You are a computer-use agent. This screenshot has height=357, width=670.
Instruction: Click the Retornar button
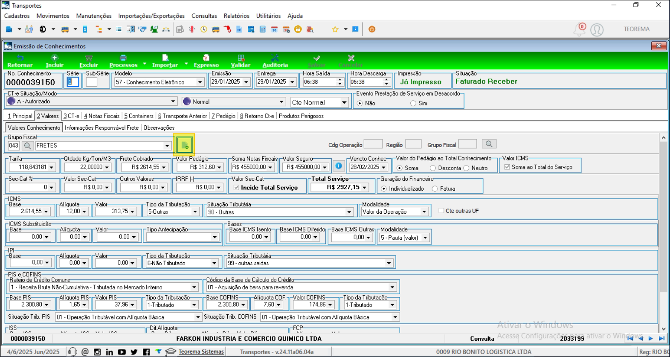[20, 61]
